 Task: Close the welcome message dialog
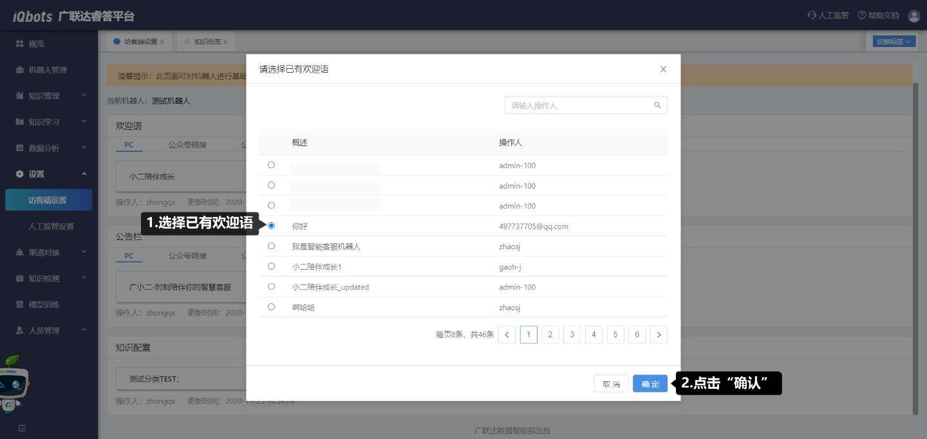click(663, 69)
